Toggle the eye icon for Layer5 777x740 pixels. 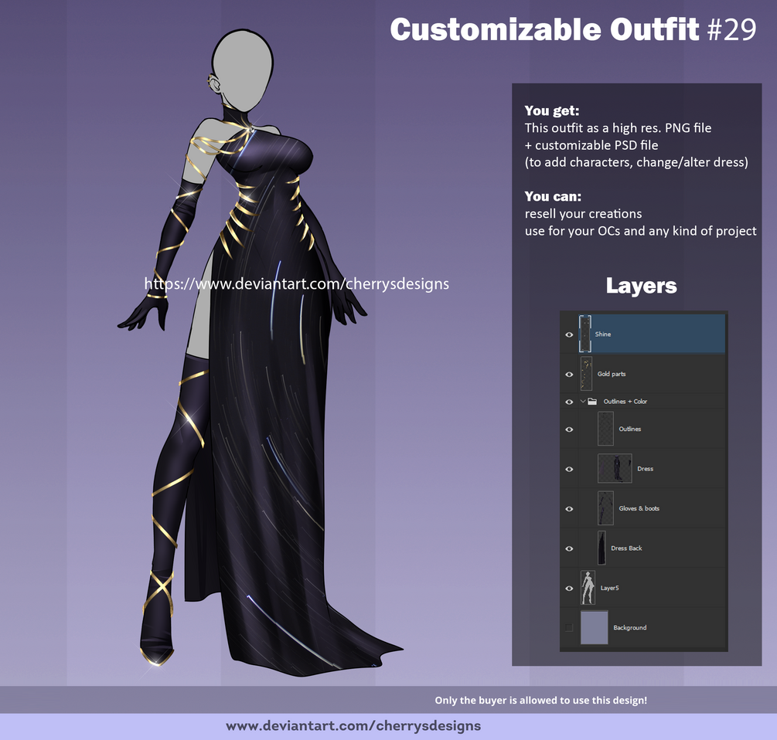tap(569, 588)
